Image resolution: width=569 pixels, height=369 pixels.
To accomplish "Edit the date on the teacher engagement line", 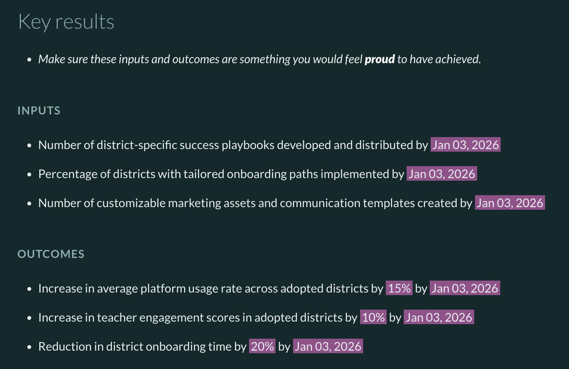I will [x=439, y=318].
